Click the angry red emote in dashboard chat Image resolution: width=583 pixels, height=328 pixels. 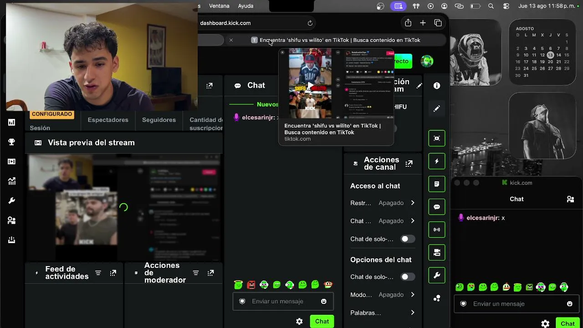[x=251, y=285]
